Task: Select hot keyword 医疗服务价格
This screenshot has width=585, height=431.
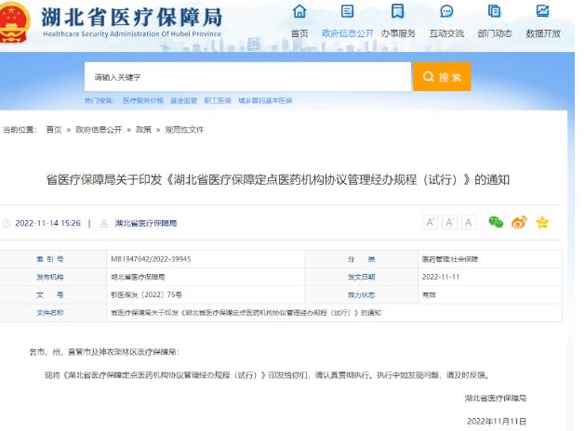Action: pos(143,99)
